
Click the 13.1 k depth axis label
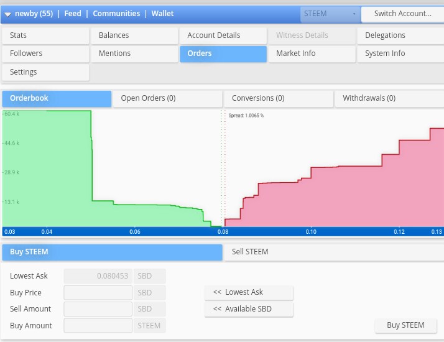(12, 202)
